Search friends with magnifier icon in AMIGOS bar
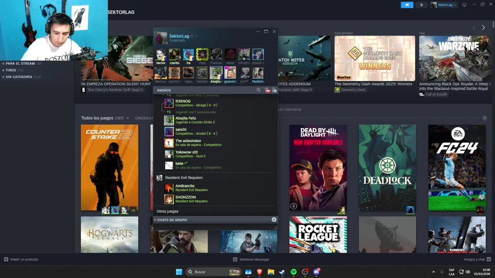 click(x=258, y=90)
